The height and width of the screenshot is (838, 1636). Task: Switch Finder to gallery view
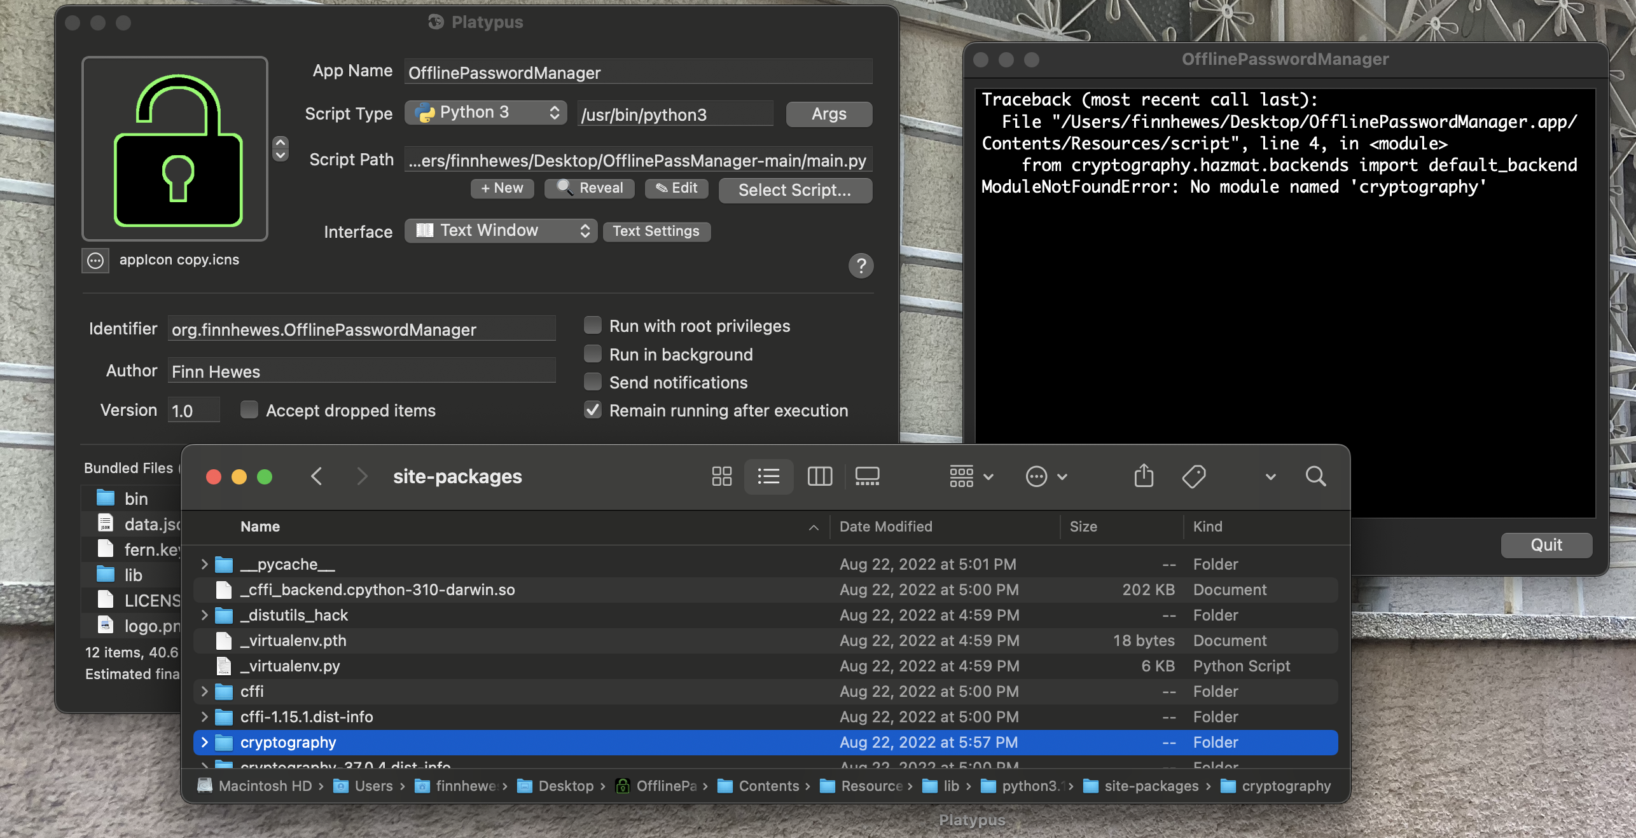click(x=866, y=477)
